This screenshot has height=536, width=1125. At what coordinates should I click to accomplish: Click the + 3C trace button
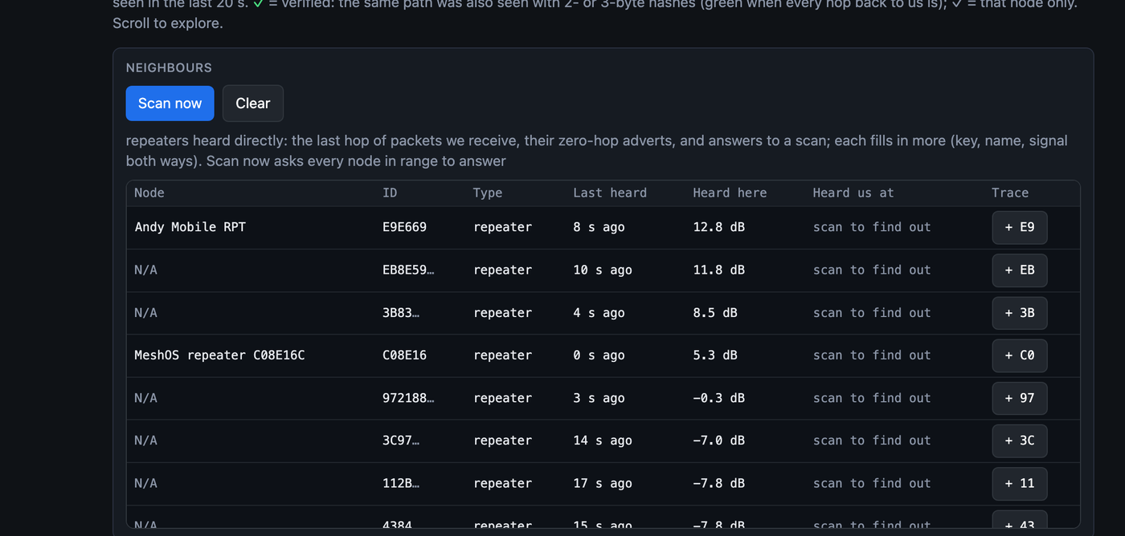click(1019, 441)
